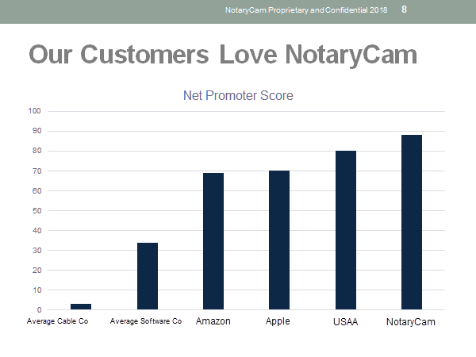Click the y-axis value 40
The width and height of the screenshot is (476, 357).
36,230
